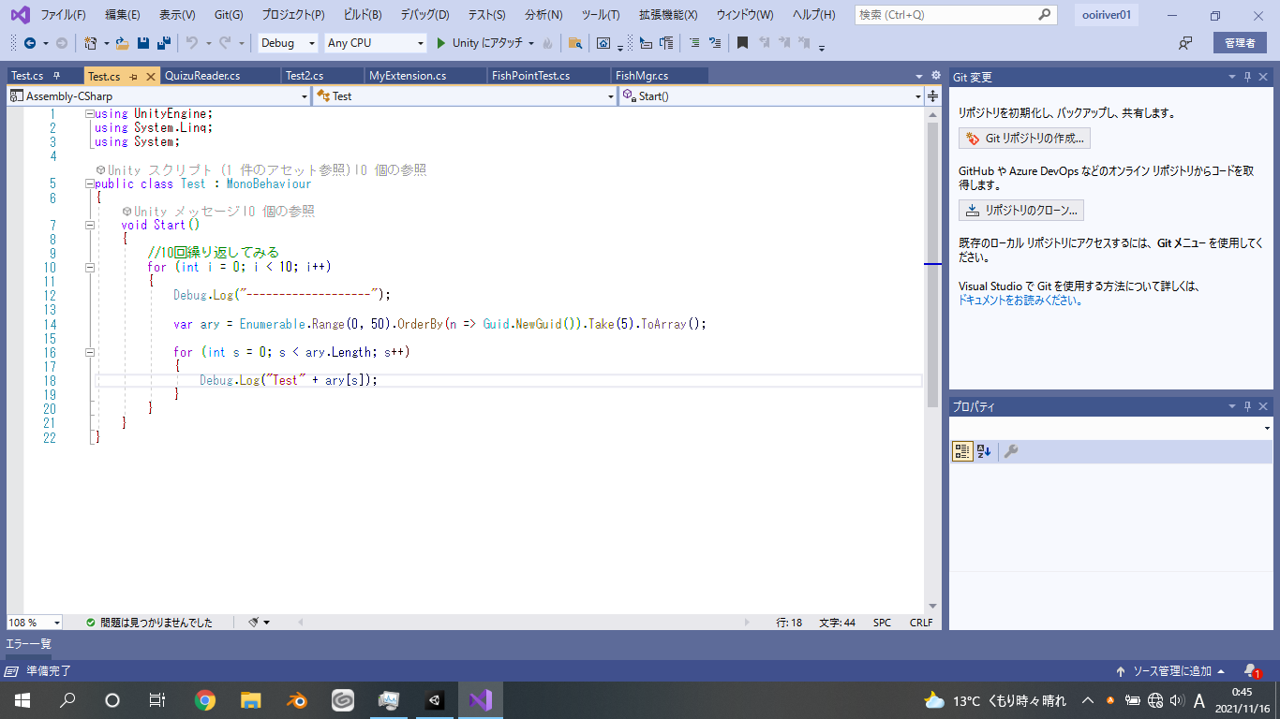Click the Comment selected lines icon
The height and width of the screenshot is (719, 1280).
click(x=693, y=43)
